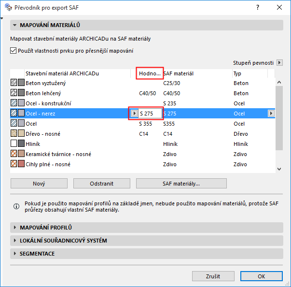
Task: Click the C25/30 SAF material cell
Action: (x=172, y=83)
